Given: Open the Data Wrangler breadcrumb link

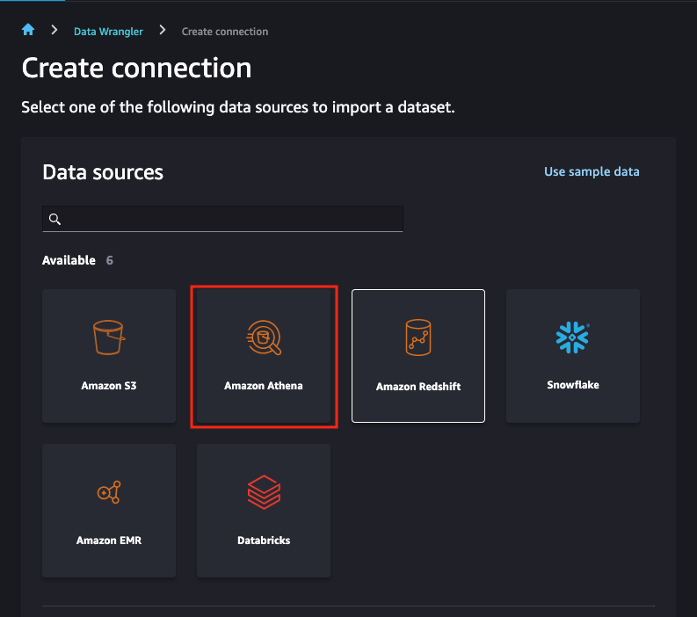Looking at the screenshot, I should click(x=108, y=32).
